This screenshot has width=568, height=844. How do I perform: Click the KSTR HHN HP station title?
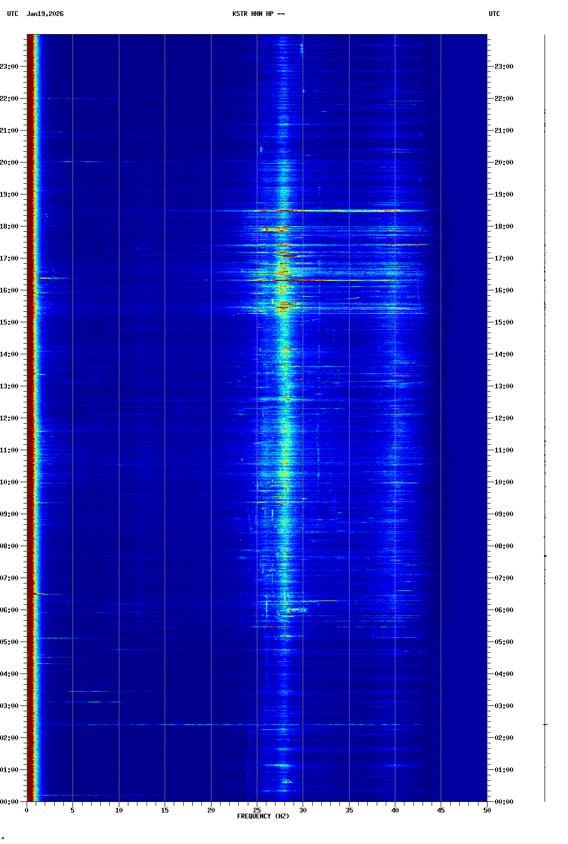[258, 14]
